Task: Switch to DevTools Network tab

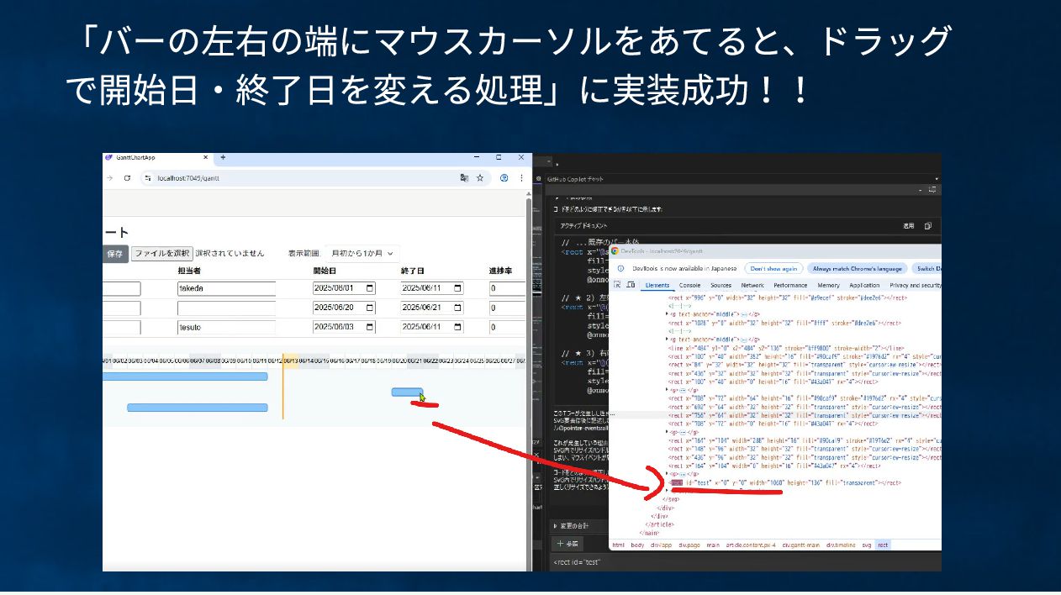Action: point(752,286)
